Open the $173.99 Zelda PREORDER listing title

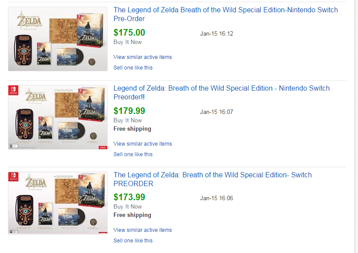[x=212, y=179]
